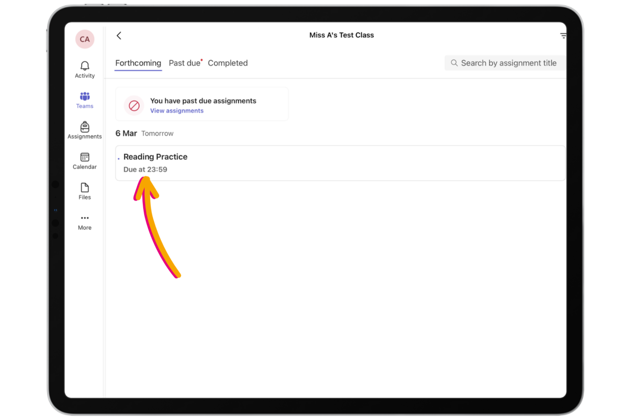Click the 6 Mar date header

point(126,133)
